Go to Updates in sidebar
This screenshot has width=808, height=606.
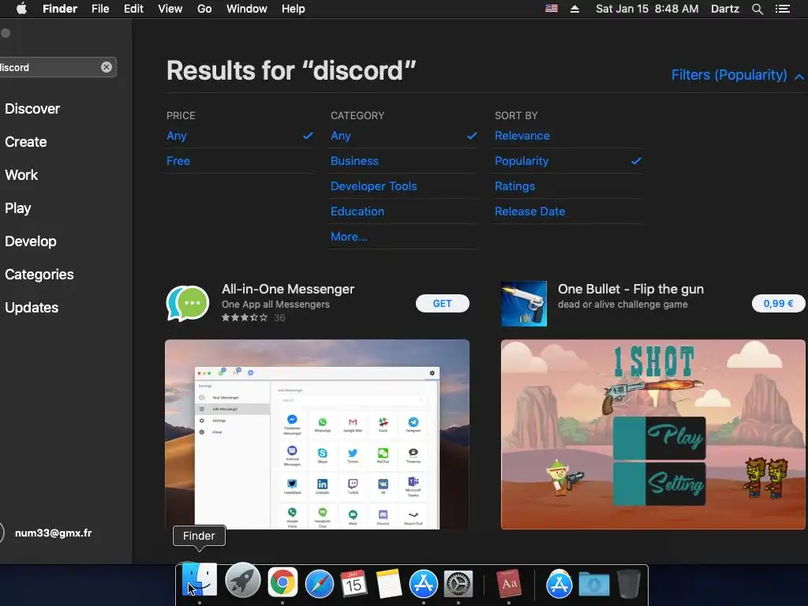pyautogui.click(x=32, y=308)
